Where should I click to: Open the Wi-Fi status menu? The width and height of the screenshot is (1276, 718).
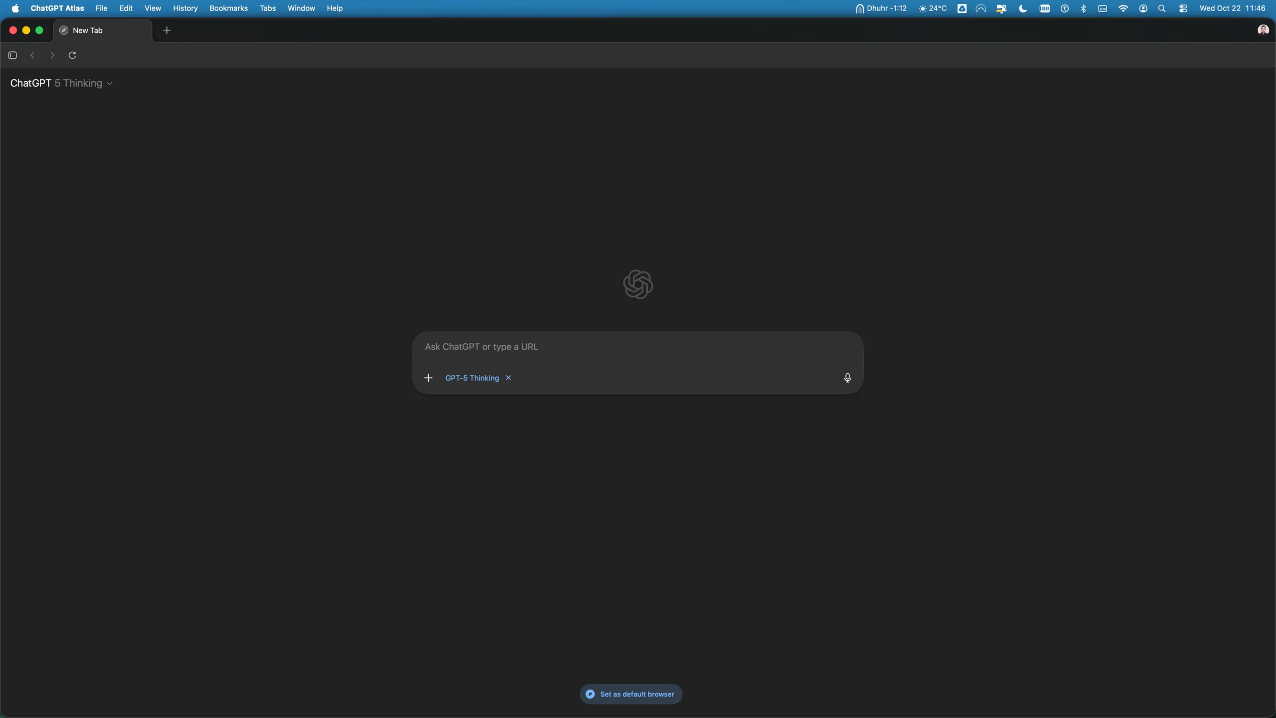point(1123,8)
